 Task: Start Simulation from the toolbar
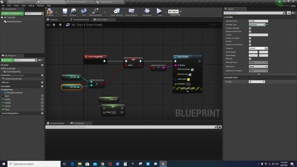pos(147,12)
